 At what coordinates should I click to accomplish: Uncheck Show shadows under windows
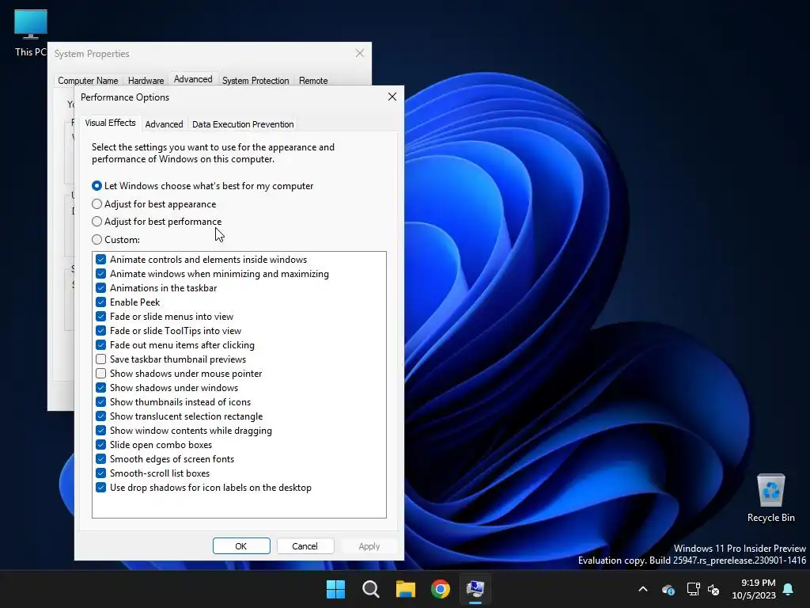(100, 388)
